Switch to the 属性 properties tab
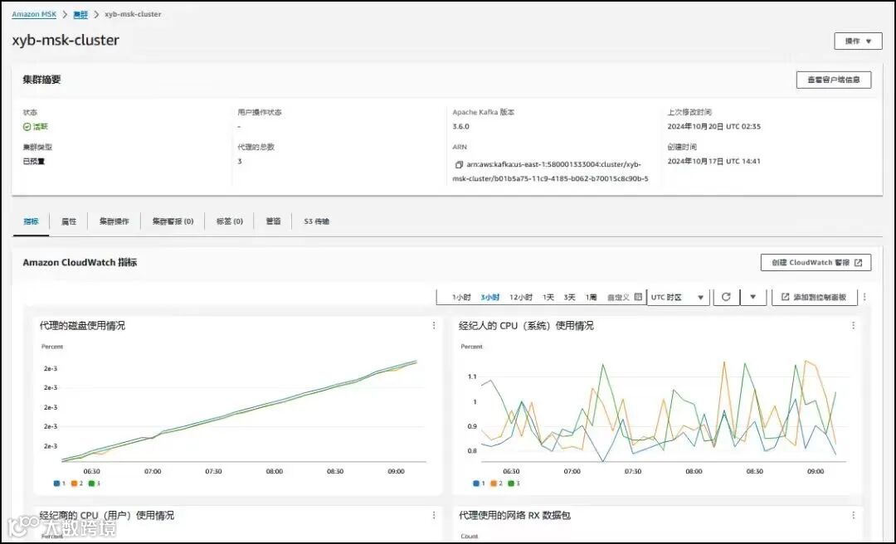Screen dimensions: 896x544 coord(69,221)
